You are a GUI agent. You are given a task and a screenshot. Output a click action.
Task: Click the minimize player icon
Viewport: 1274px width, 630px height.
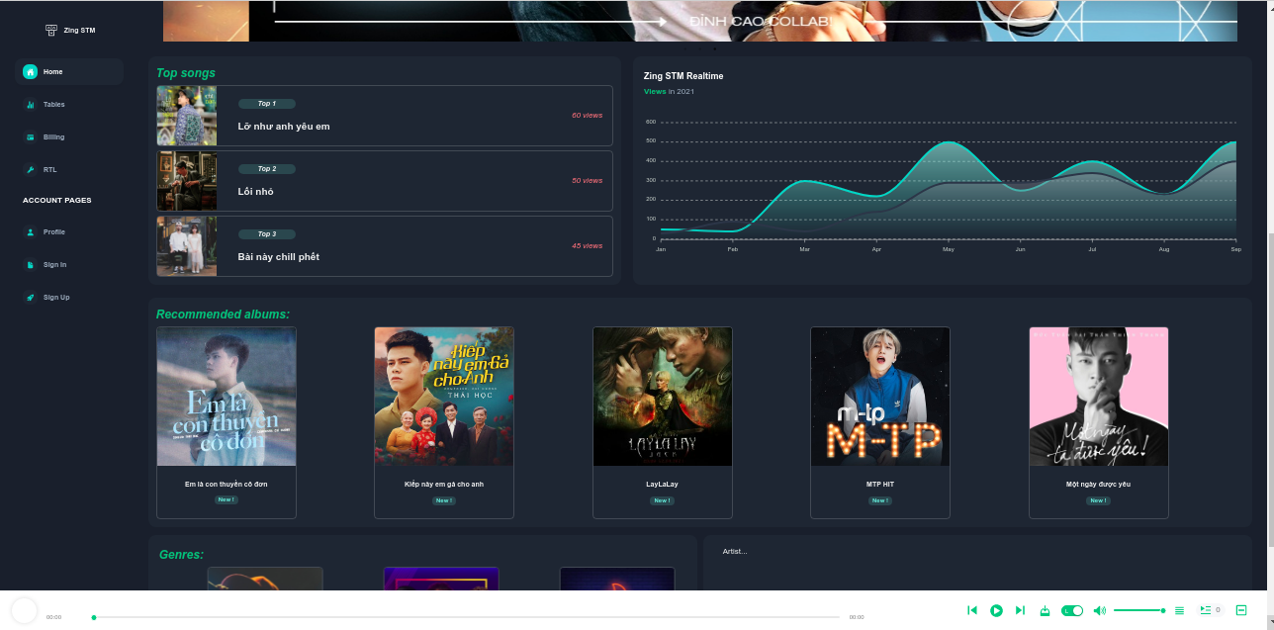(x=1243, y=610)
